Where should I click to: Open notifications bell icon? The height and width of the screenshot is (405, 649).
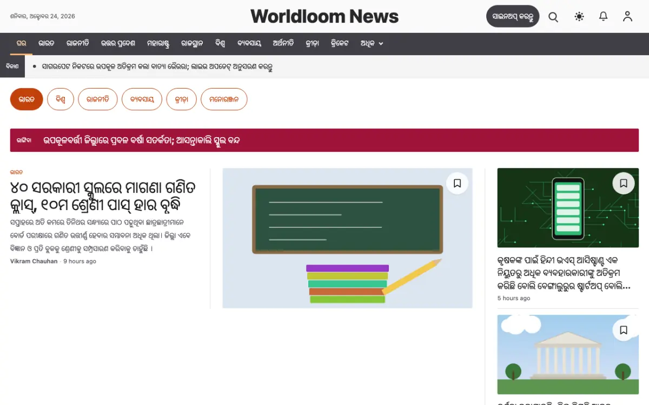pyautogui.click(x=604, y=17)
